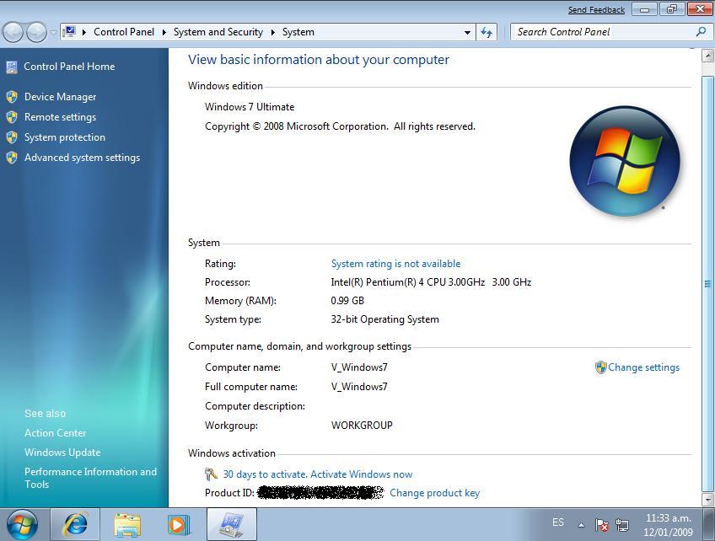This screenshot has height=541, width=715.
Task: Click the search magnifier icon
Action: coord(700,32)
